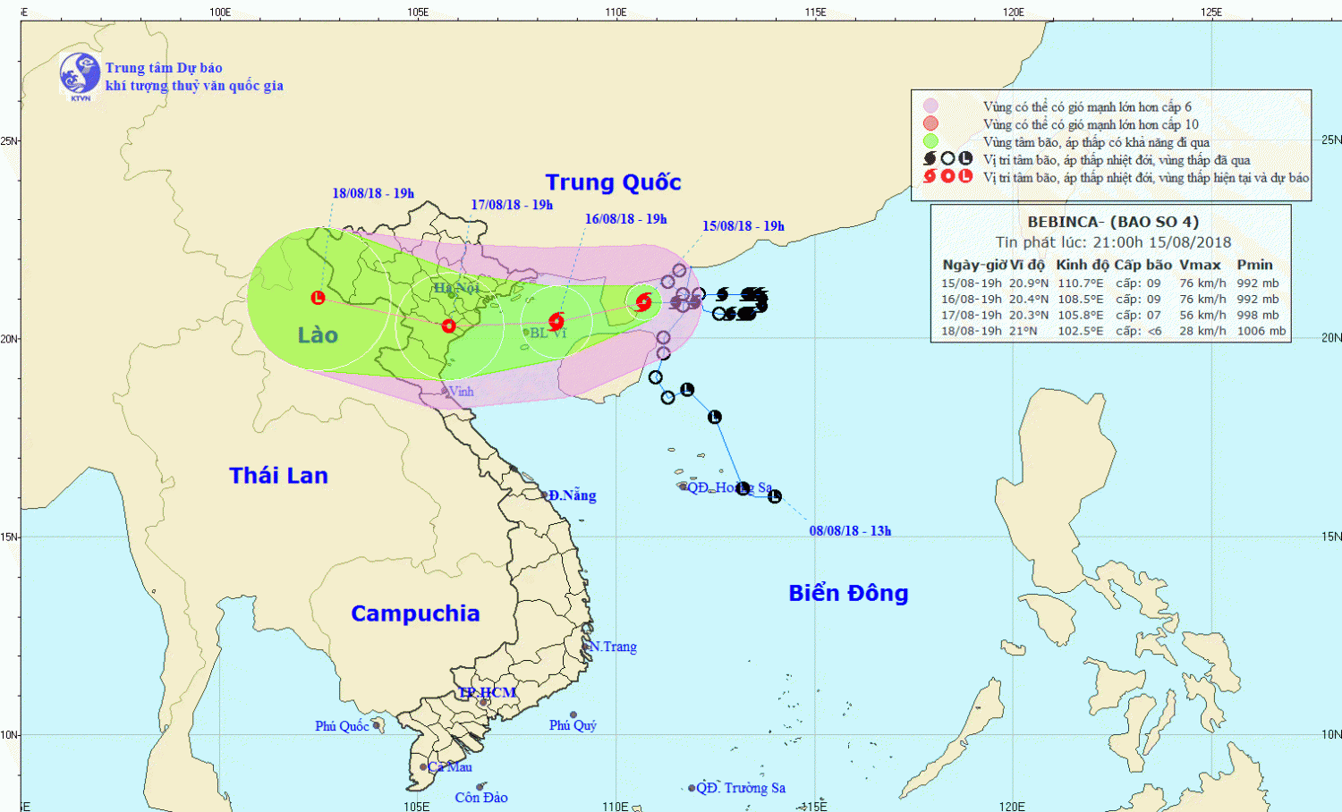
Task: Click the 'Trung tâm Dự báo' header text
Action: 164,68
